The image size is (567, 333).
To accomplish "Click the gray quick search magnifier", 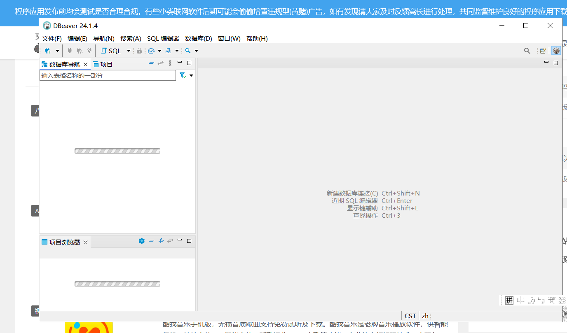I will click(x=527, y=51).
